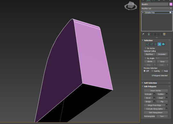The height and width of the screenshot is (124, 173).
Task: Open Extrude settings box icon
Action: coord(154,94)
